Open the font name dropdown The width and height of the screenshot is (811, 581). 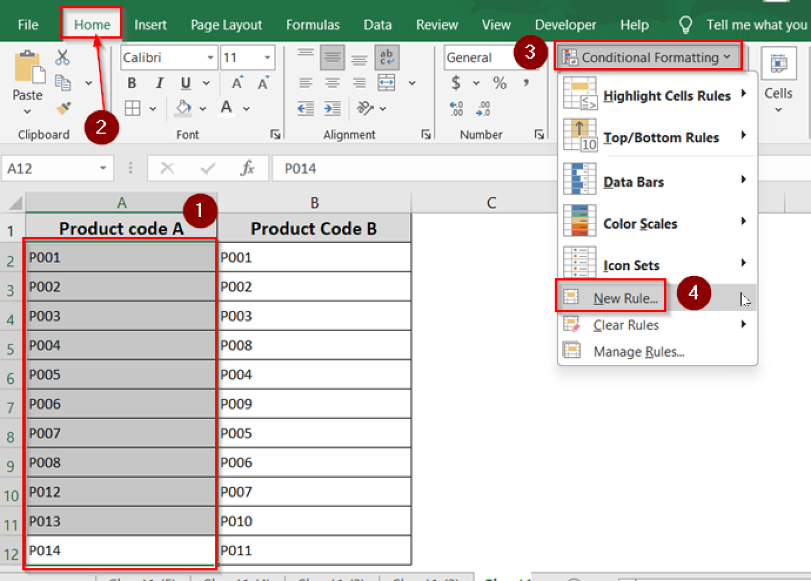click(210, 57)
